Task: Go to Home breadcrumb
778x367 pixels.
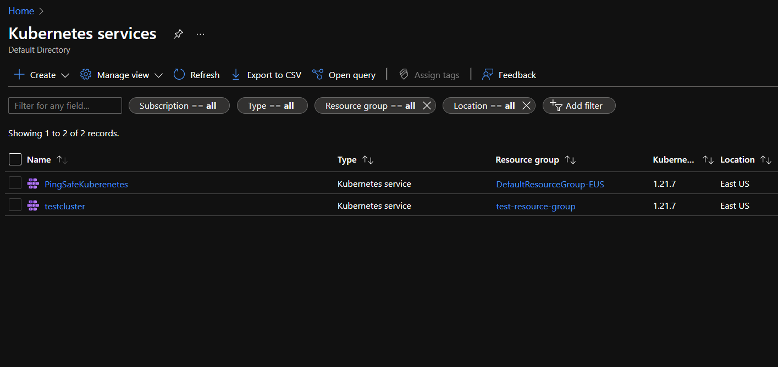Action: click(21, 11)
